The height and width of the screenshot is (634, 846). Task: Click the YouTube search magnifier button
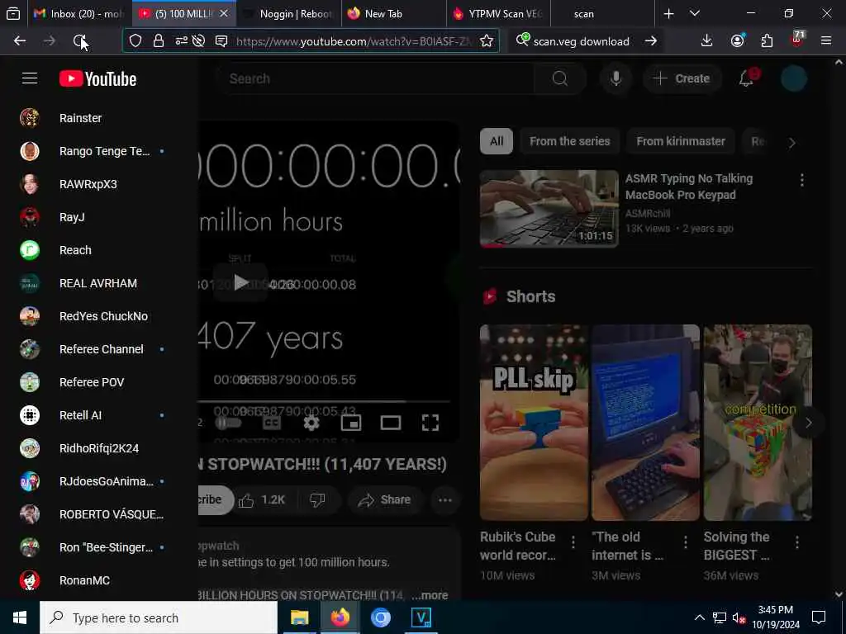pyautogui.click(x=559, y=78)
